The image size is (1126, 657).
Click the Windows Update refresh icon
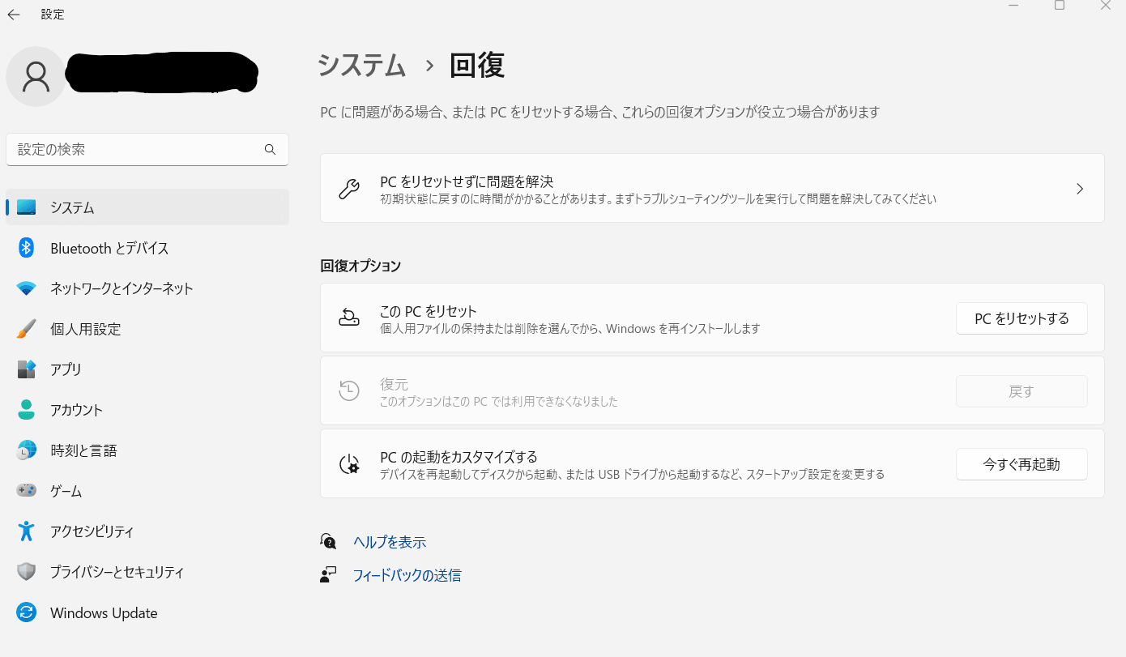26,612
